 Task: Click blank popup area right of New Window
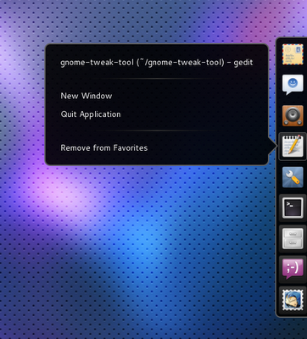[187, 96]
